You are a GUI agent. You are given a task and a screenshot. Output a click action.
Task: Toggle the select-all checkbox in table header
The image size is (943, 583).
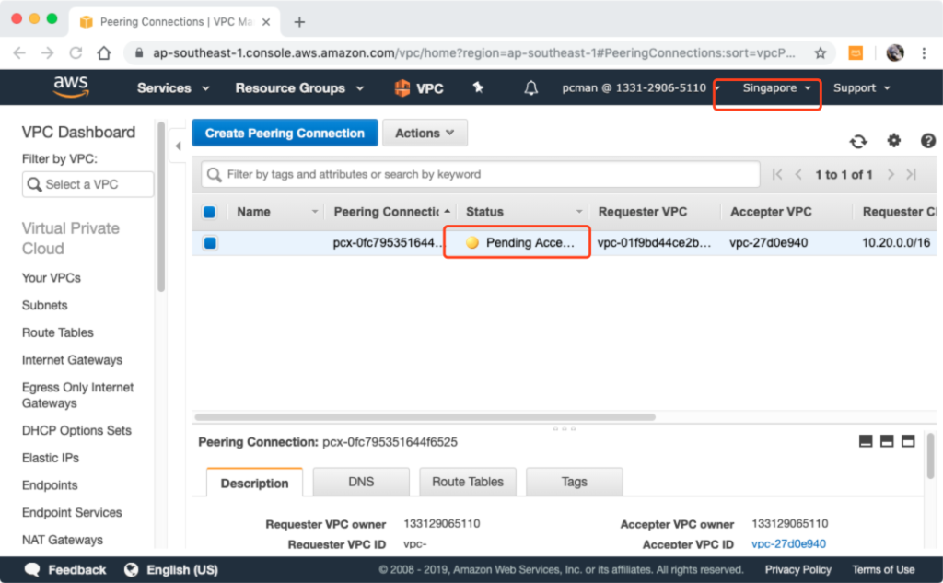point(209,212)
